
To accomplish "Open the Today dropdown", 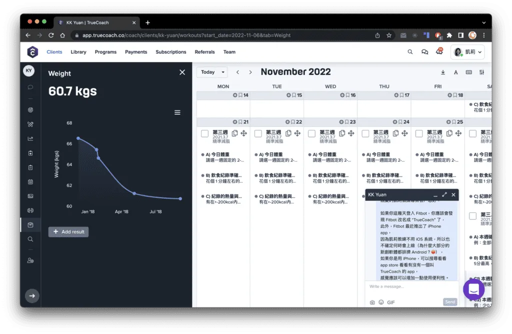I will [212, 72].
